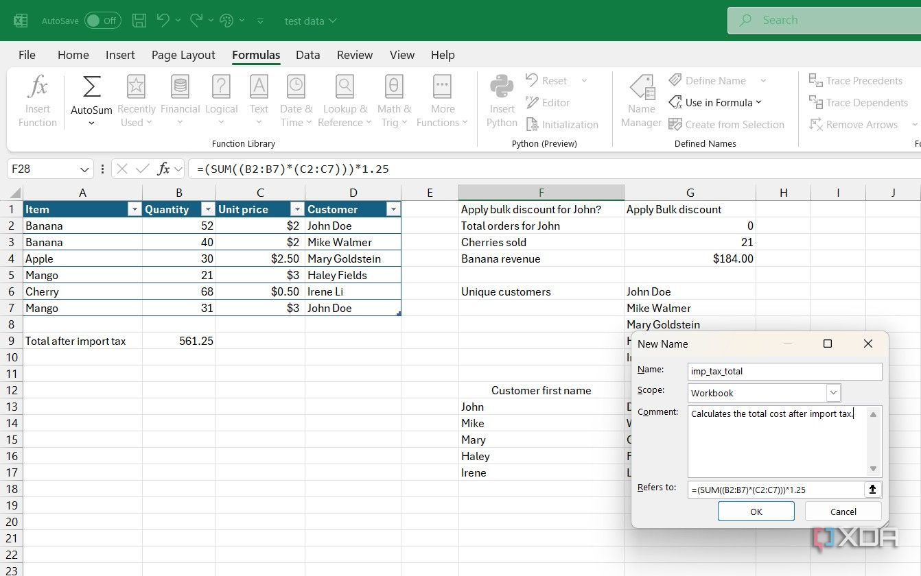Collapse the Refers to range selector
The image size is (921, 576).
(x=872, y=490)
